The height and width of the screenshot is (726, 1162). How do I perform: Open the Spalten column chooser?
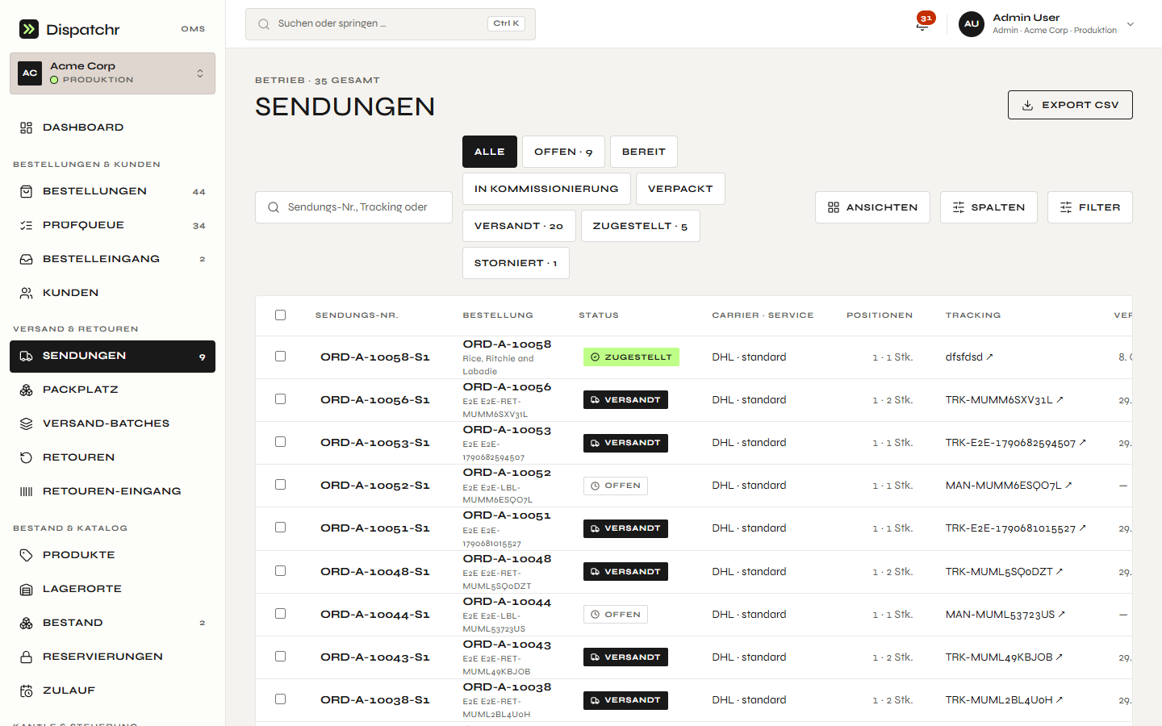(x=989, y=207)
